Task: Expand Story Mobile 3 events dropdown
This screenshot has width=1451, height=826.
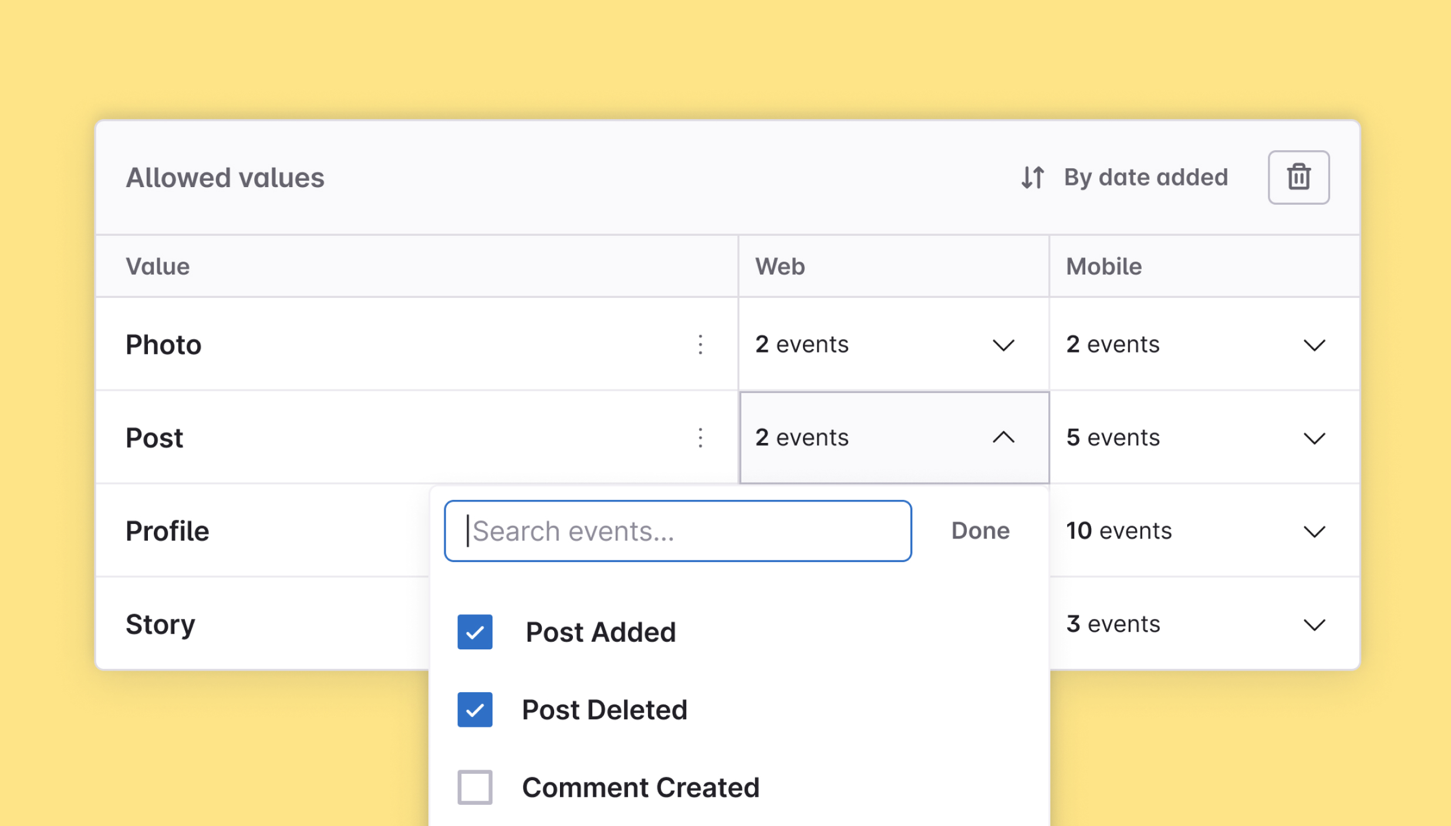Action: (1314, 625)
